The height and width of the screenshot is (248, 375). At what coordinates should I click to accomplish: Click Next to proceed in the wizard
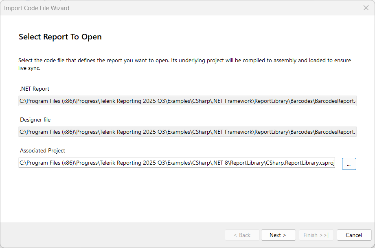[278, 235]
